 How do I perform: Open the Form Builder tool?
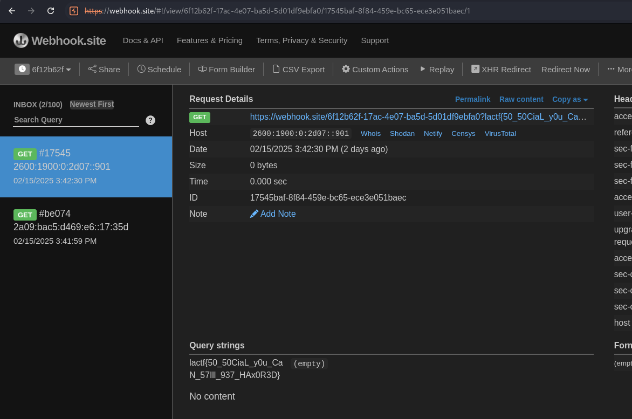[x=226, y=69]
